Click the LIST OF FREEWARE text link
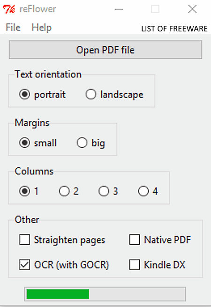 (174, 29)
